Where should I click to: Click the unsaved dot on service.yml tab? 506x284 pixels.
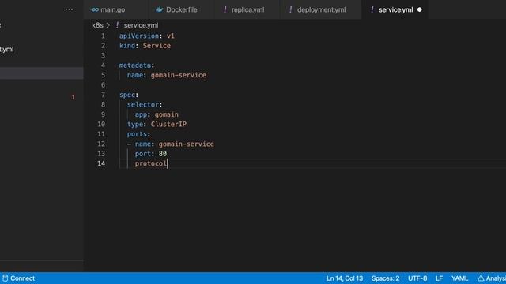click(x=420, y=9)
